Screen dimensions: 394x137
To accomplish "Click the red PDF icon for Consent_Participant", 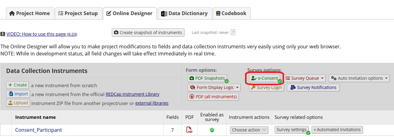I will tap(190, 130).
